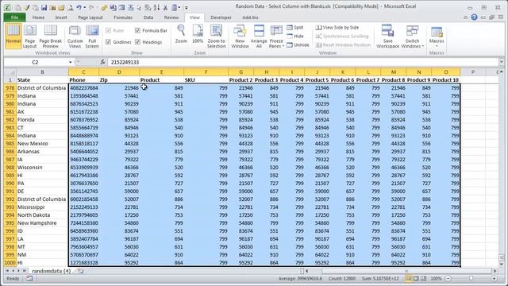Click cell with New Hampshire
The image size is (508, 286).
[42, 223]
